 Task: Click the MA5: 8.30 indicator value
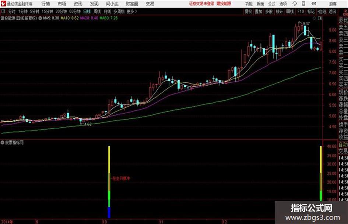tap(51, 18)
